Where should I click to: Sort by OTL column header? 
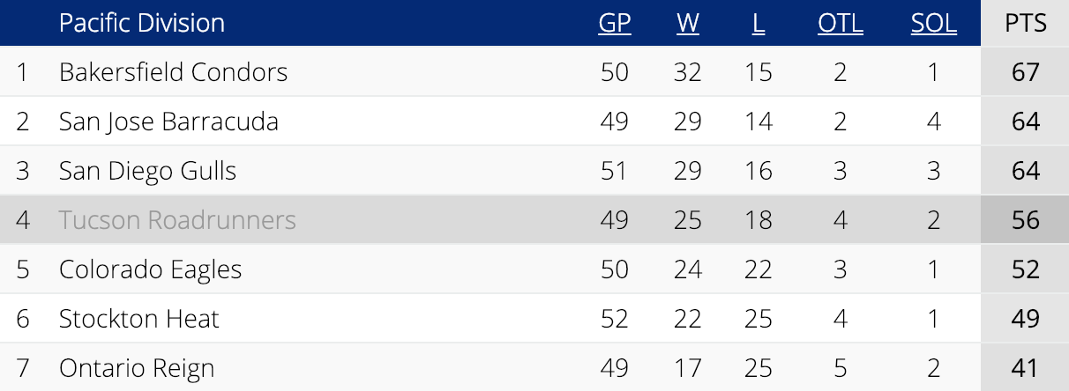[x=840, y=23]
